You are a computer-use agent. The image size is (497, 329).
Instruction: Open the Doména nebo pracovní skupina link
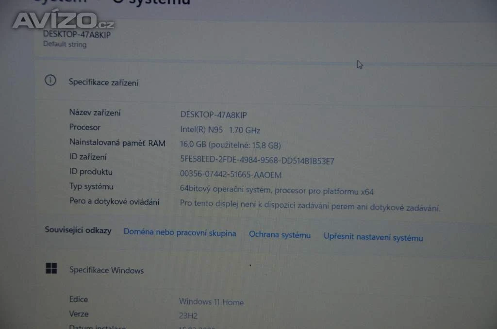click(x=180, y=232)
